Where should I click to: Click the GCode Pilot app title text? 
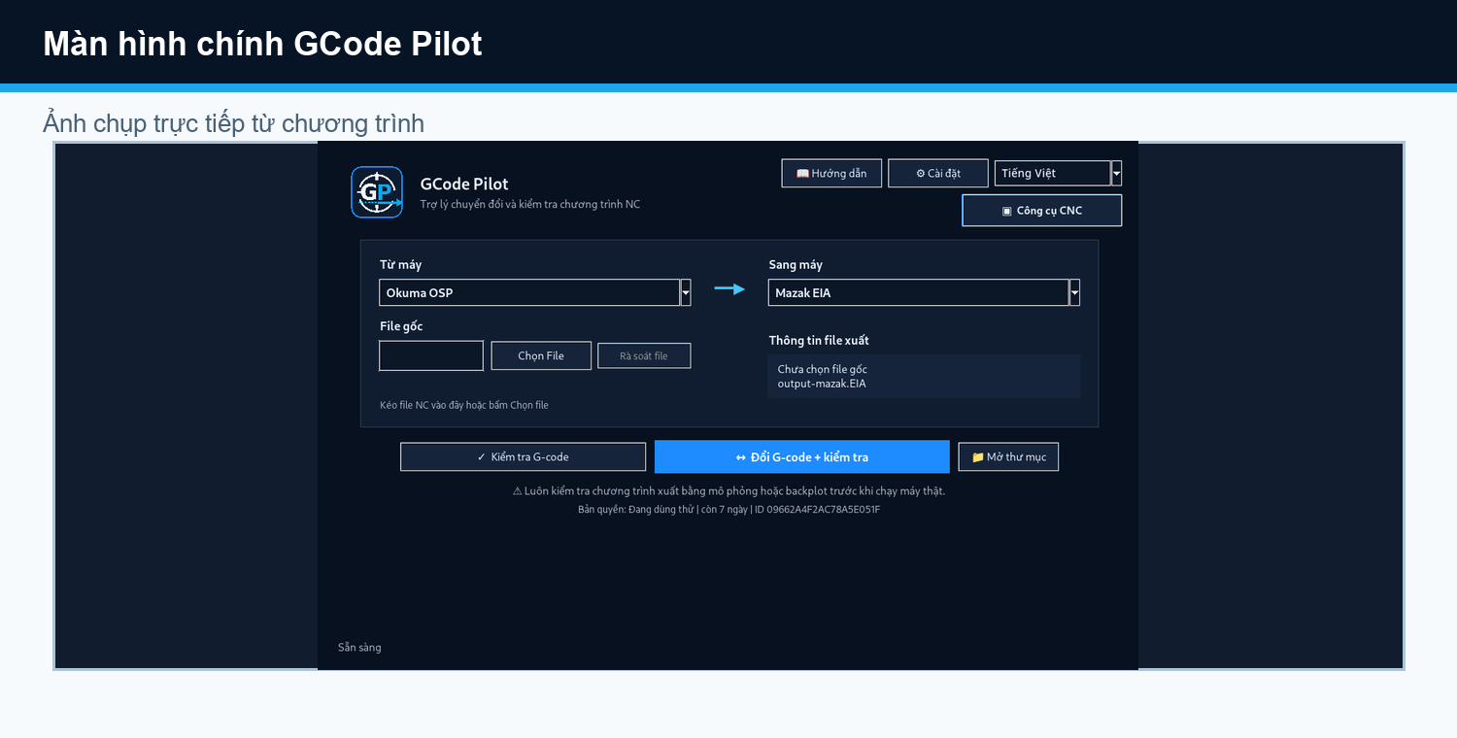click(464, 184)
